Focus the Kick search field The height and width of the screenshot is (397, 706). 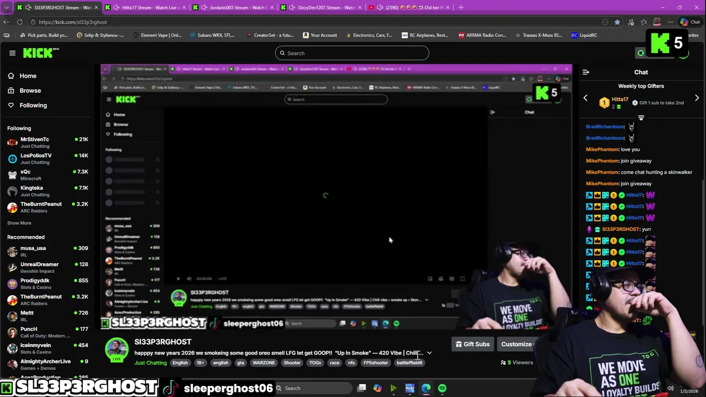[x=352, y=53]
